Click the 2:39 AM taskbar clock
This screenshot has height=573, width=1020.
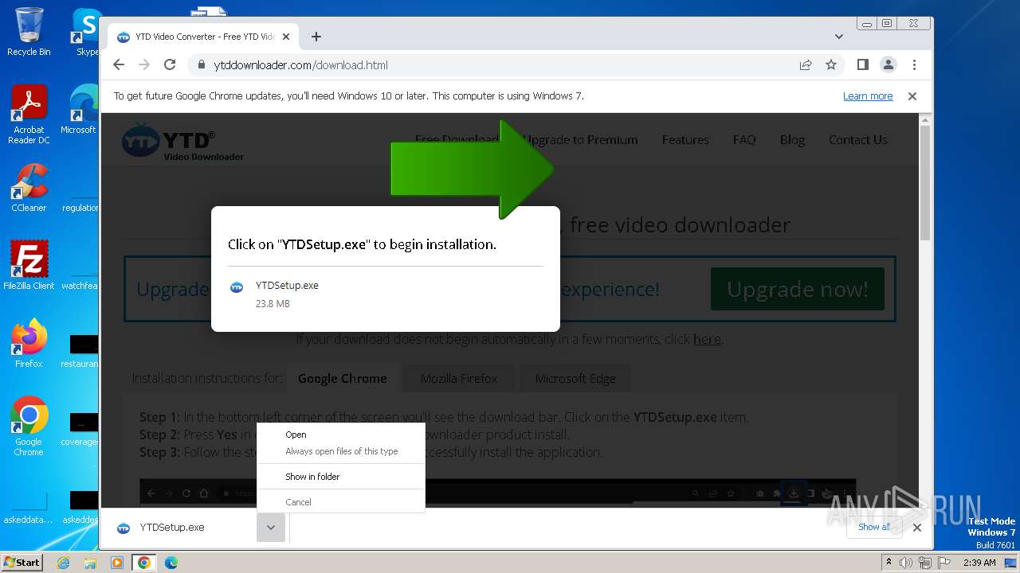click(x=979, y=563)
